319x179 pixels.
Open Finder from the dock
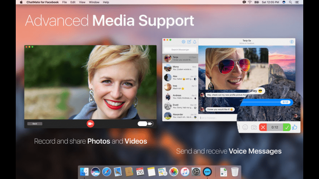(x=84, y=172)
